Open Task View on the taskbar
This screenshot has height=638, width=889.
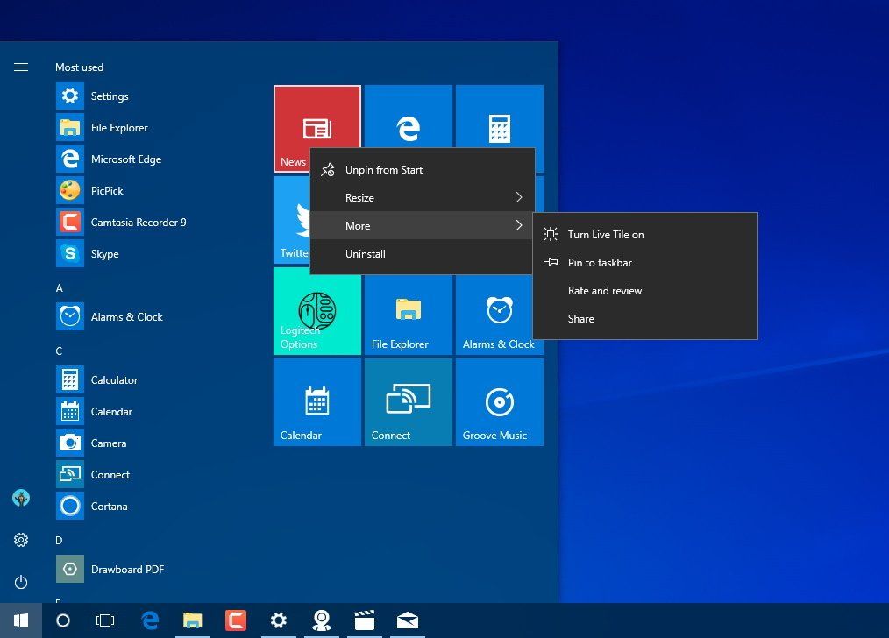[x=105, y=620]
